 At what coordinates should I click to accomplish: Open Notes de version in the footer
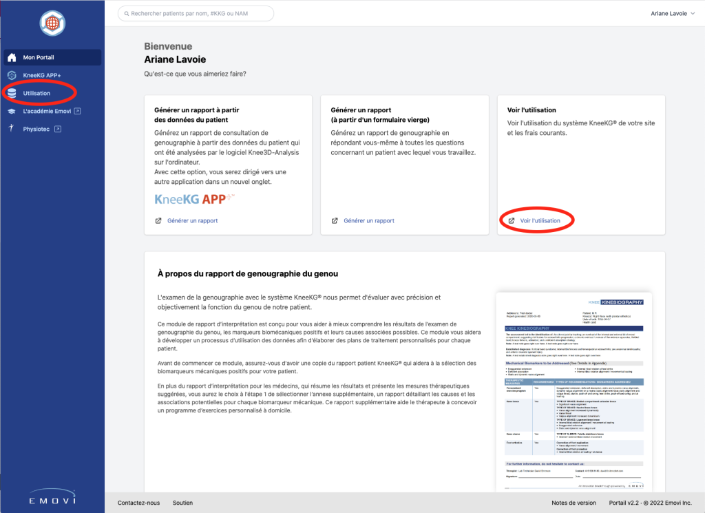(574, 503)
